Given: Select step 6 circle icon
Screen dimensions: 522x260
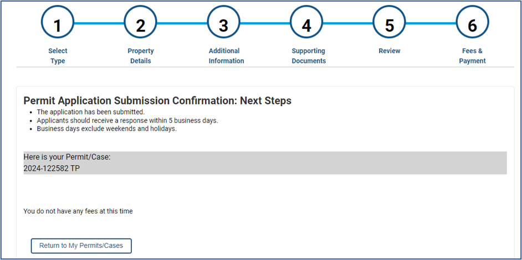Looking at the screenshot, I should click(x=472, y=24).
